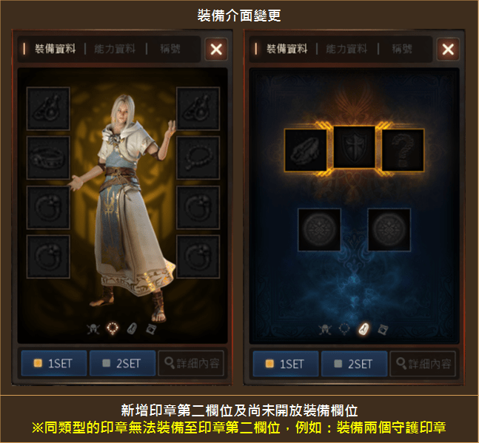The height and width of the screenshot is (443, 479).
Task: Click 詳細內容 button in left panel
Action: pyautogui.click(x=191, y=363)
